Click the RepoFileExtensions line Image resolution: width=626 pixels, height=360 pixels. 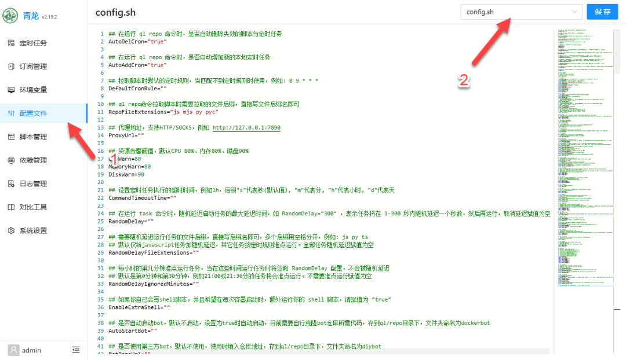pos(163,112)
